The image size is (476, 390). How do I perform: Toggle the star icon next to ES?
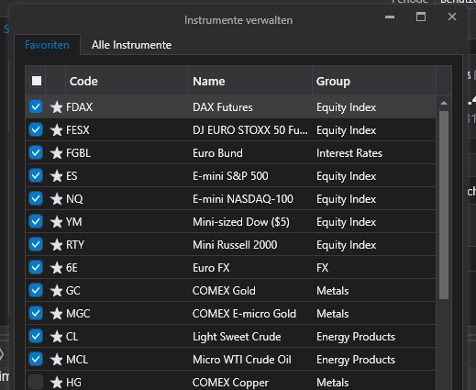click(x=57, y=176)
